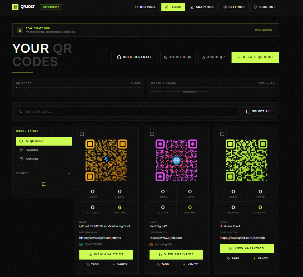Image resolution: width=303 pixels, height=277 pixels.
Task: Switch to the Teams tab
Action: click(173, 7)
